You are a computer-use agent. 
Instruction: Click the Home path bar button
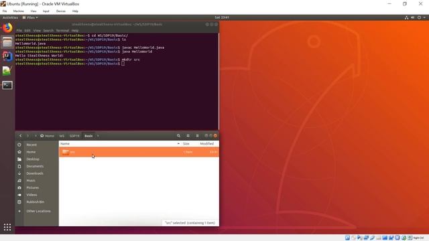click(x=47, y=136)
